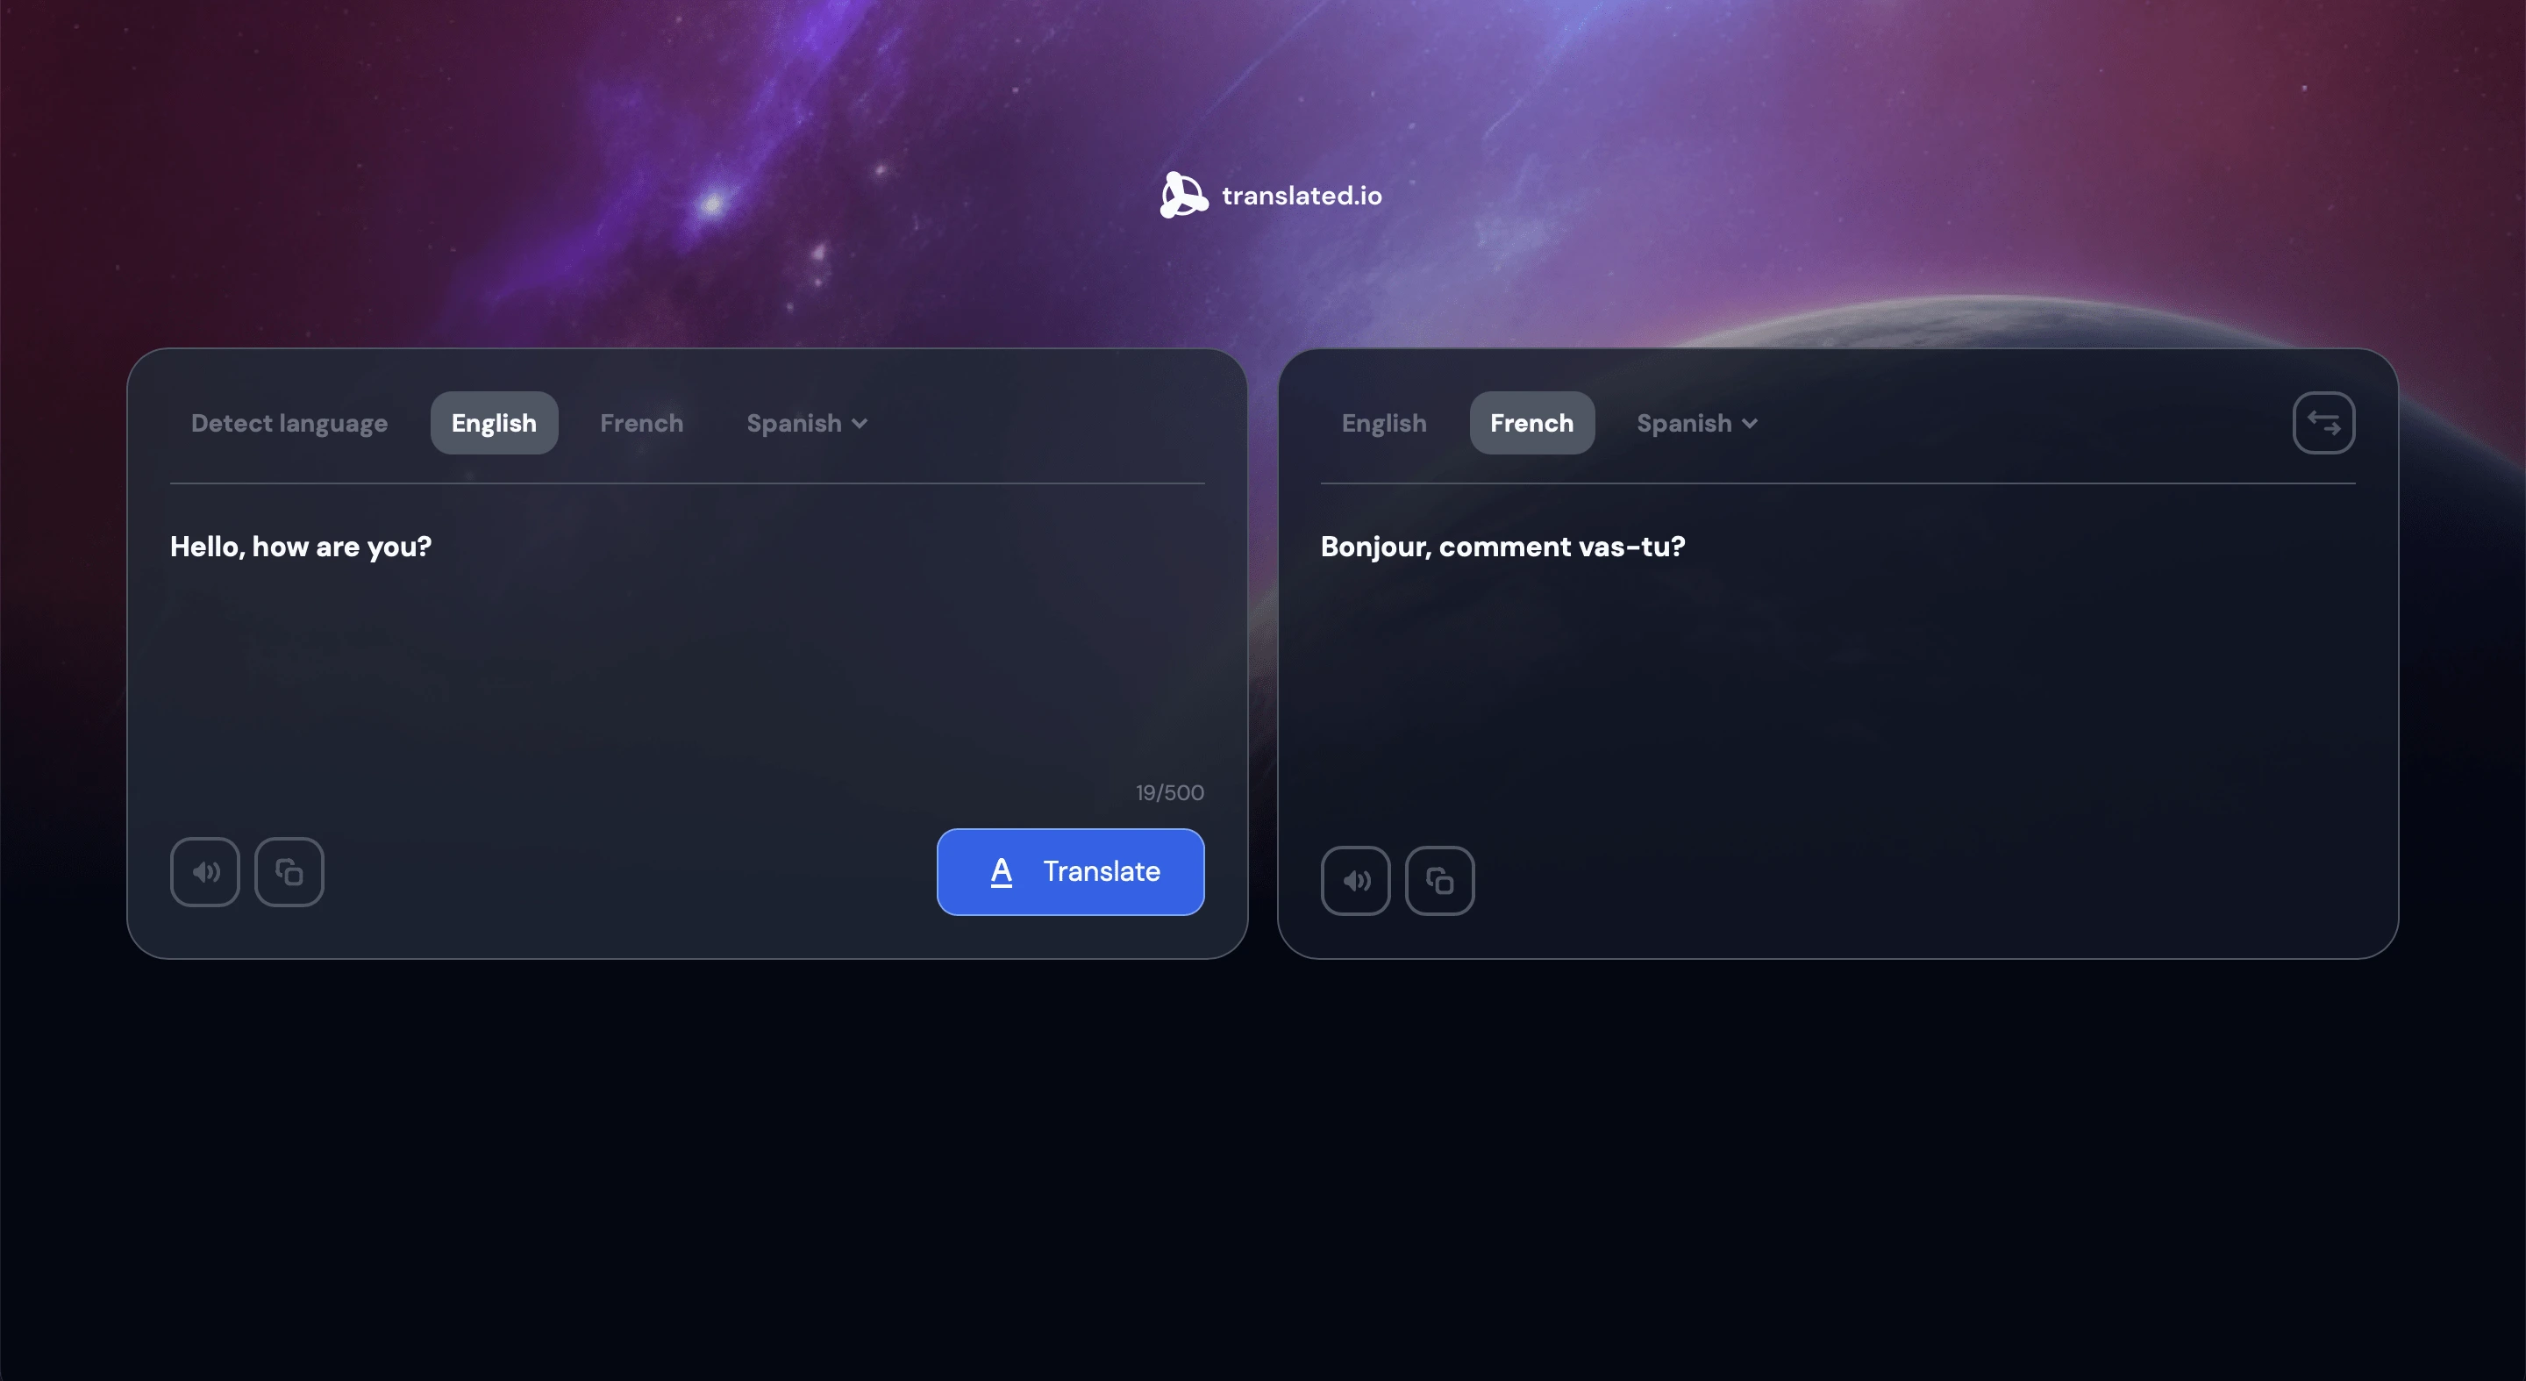2526x1381 pixels.
Task: Select the English source language tab
Action: (493, 422)
